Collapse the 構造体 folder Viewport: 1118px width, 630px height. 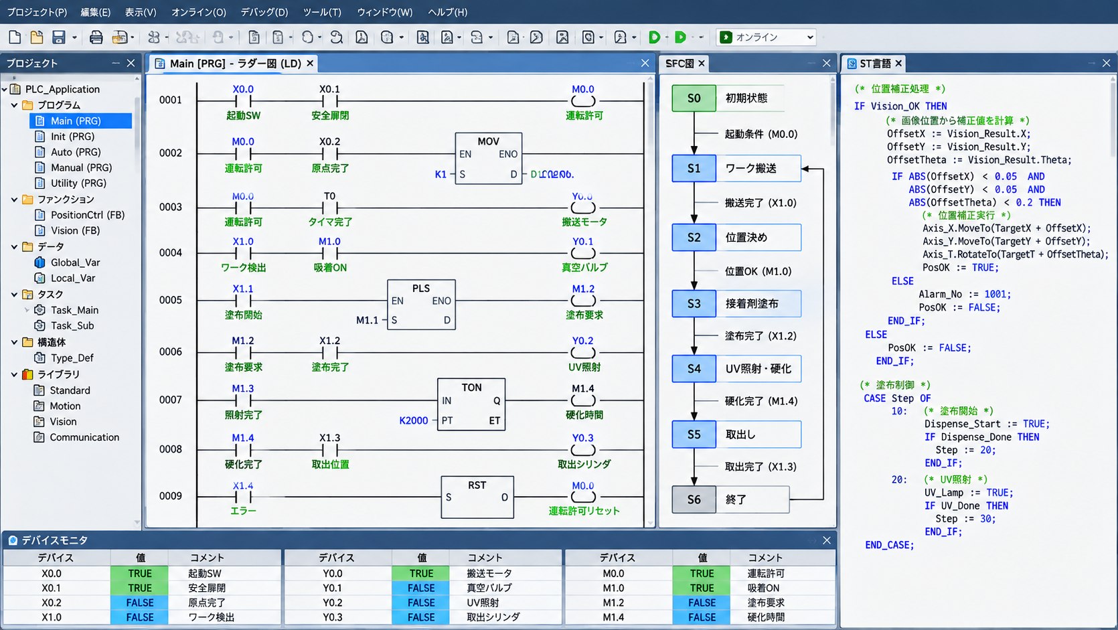coord(14,342)
